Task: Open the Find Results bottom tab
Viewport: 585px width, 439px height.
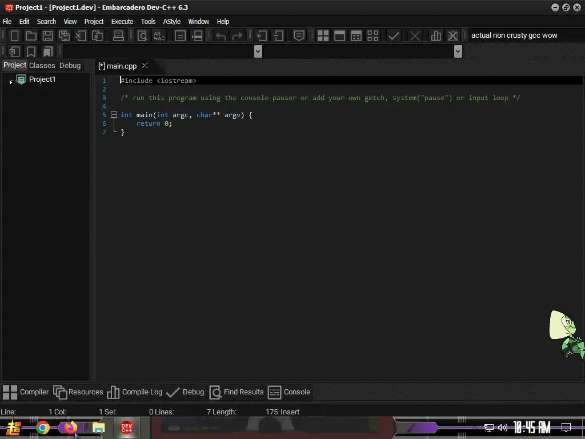Action: [x=237, y=392]
